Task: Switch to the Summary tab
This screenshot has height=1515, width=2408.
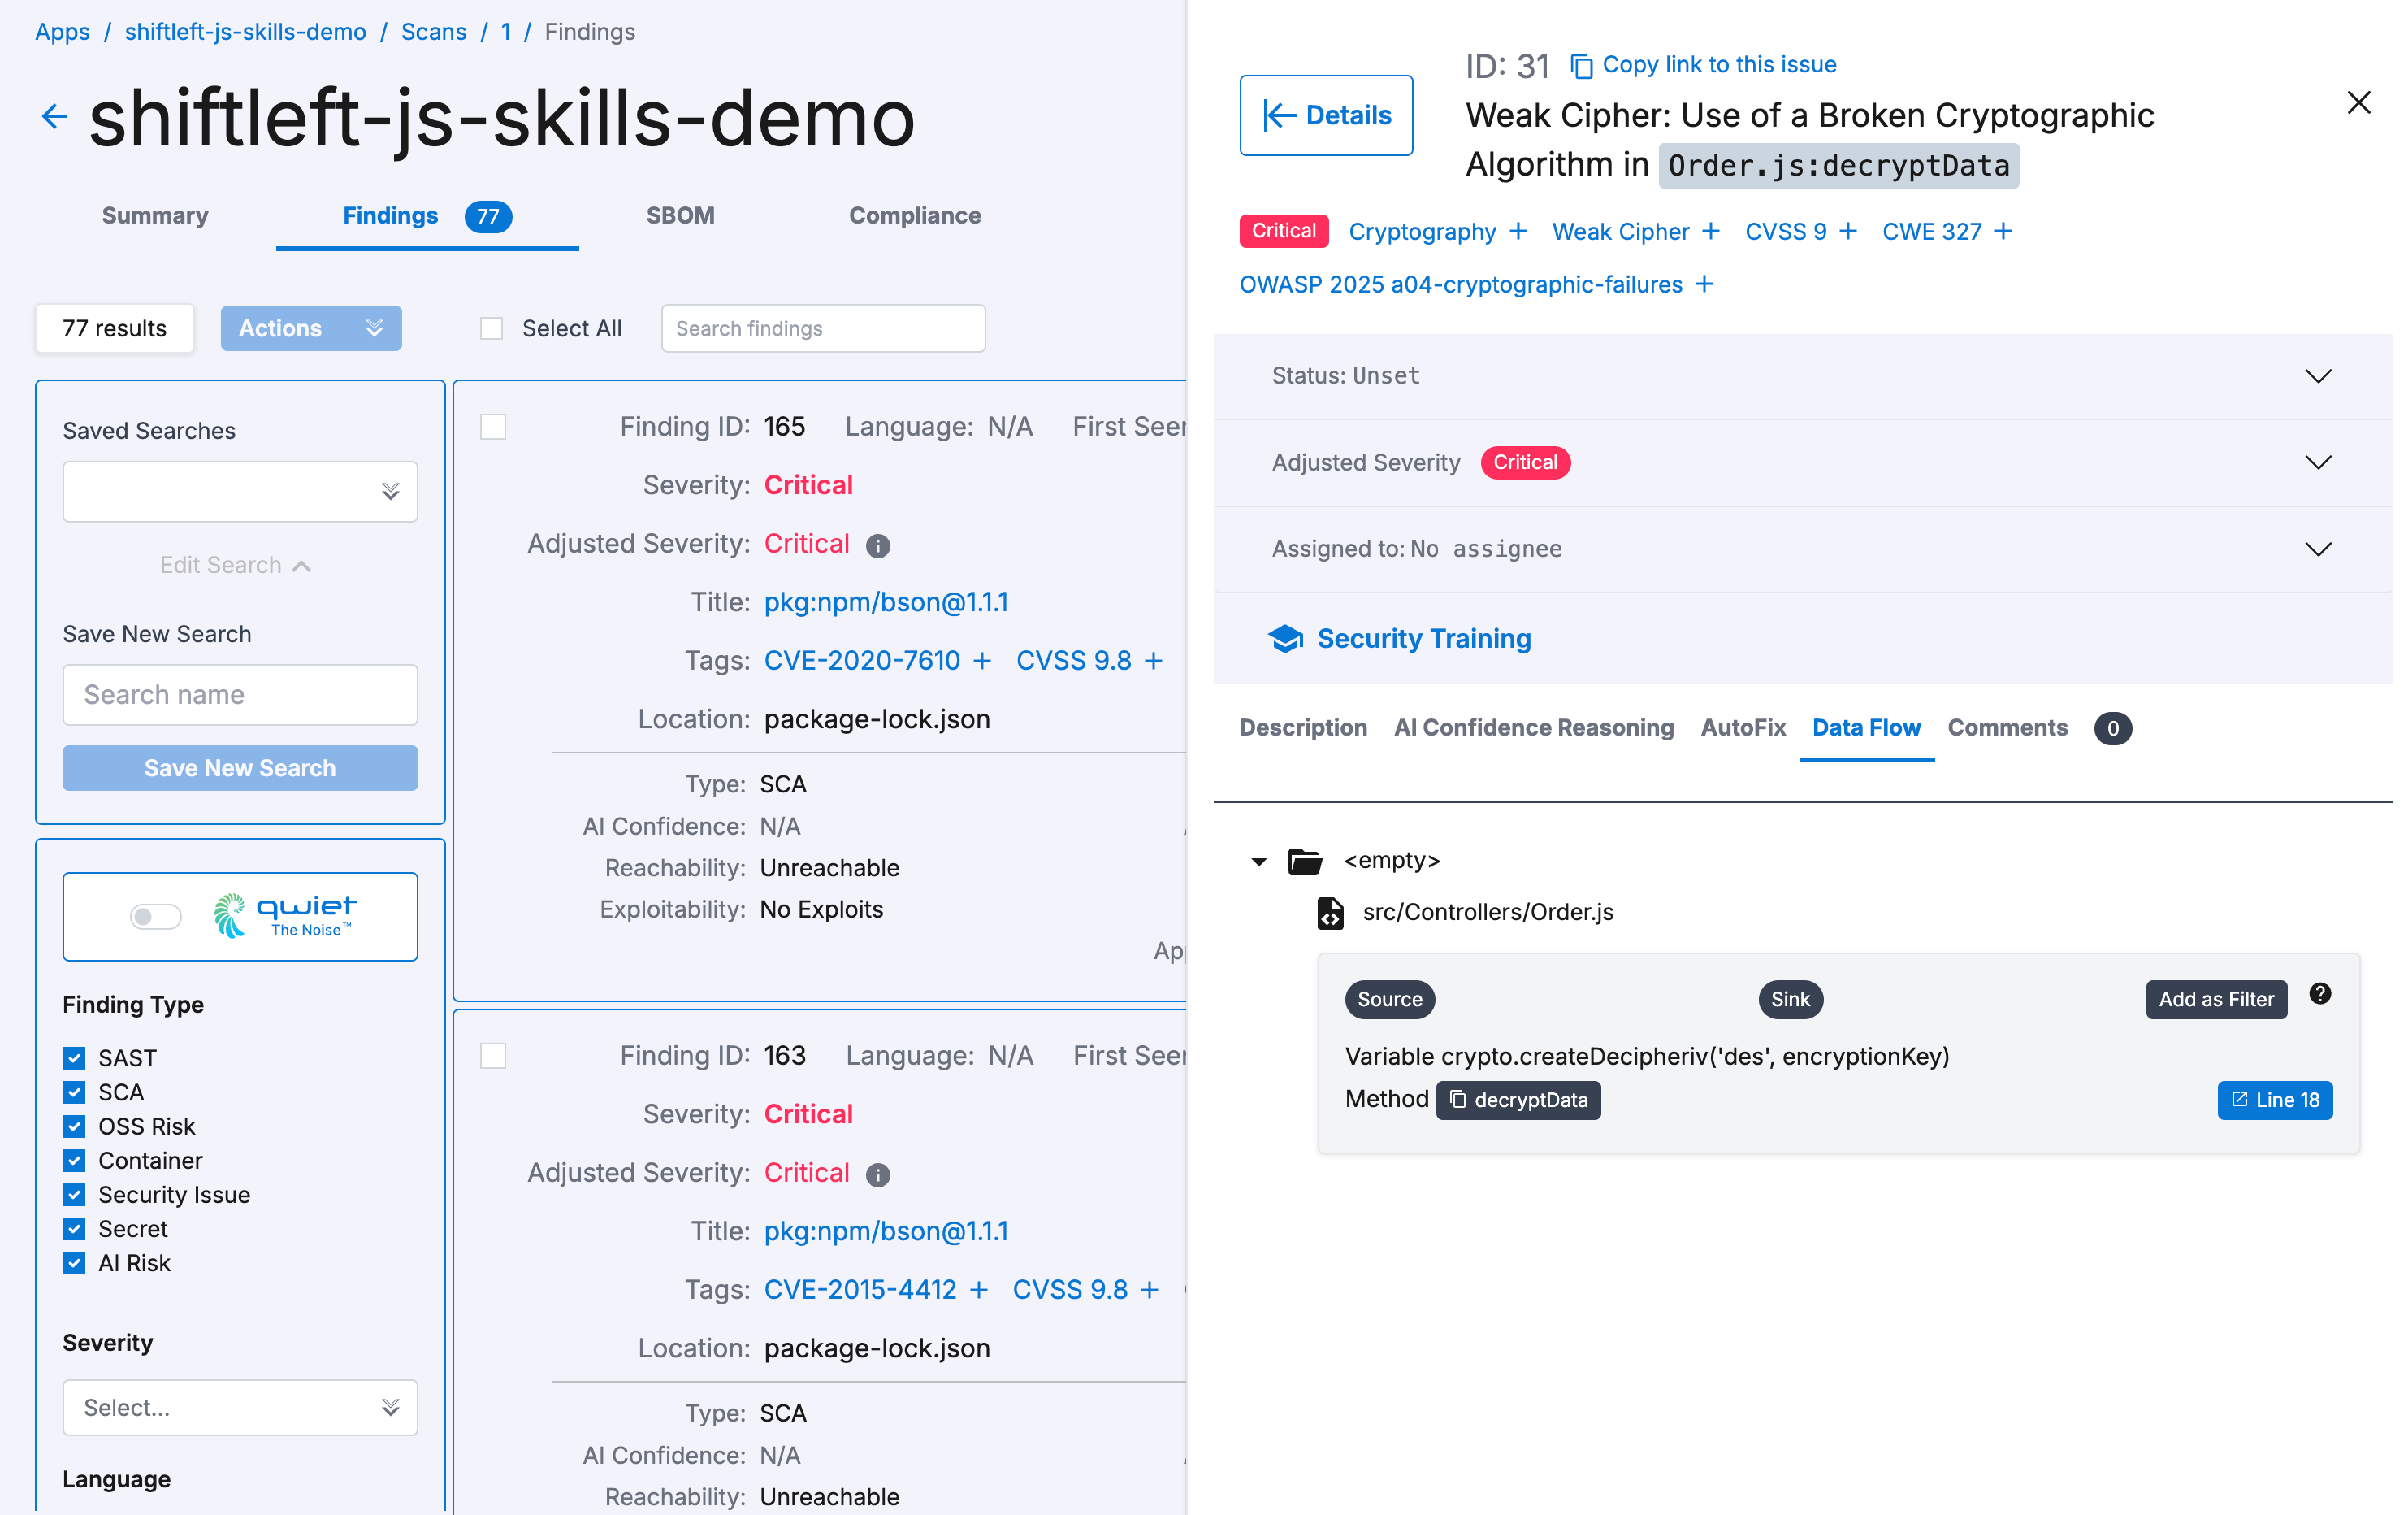Action: coord(155,216)
